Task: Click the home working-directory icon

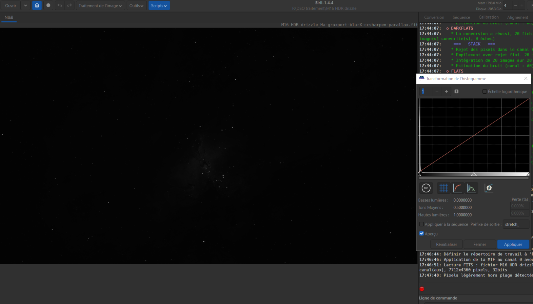Action: tap(37, 5)
